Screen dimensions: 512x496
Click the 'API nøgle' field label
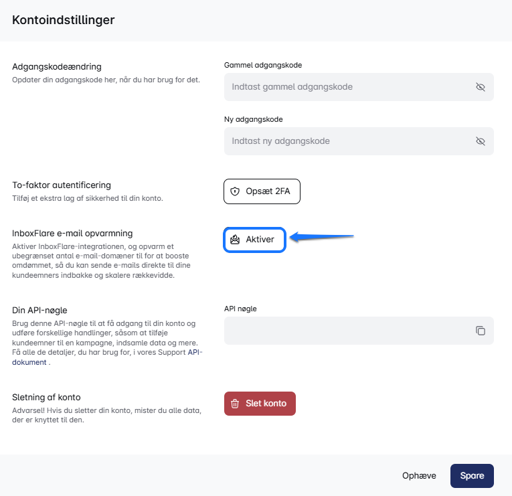pos(240,309)
